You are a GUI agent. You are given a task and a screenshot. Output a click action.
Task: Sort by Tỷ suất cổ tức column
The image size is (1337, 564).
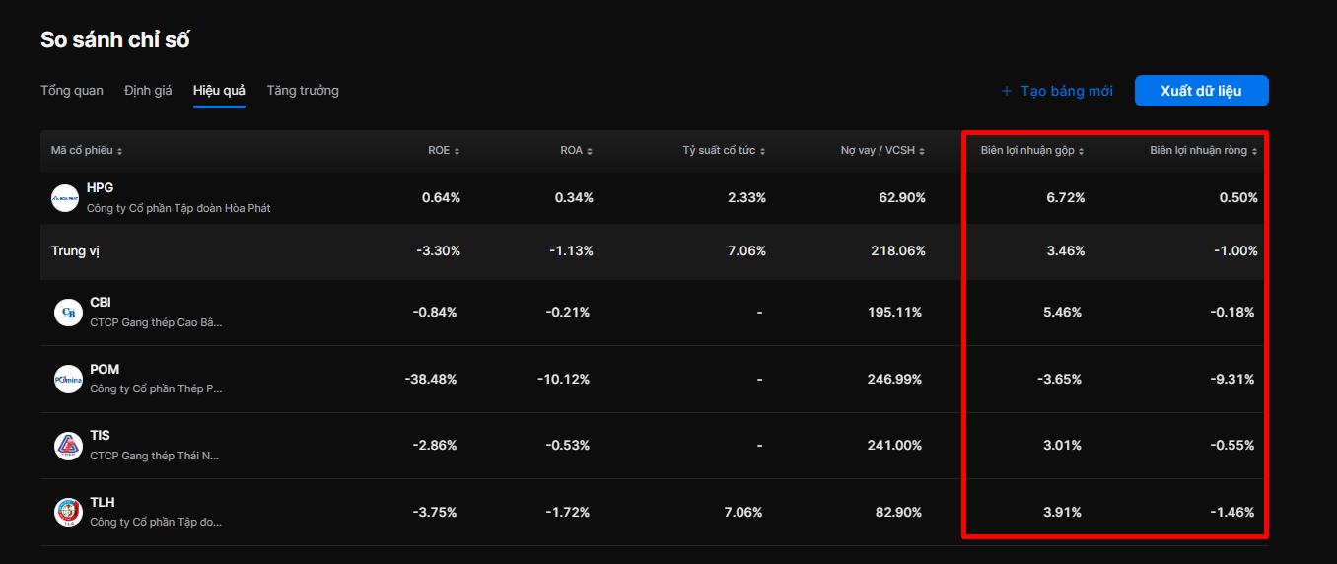pos(724,151)
